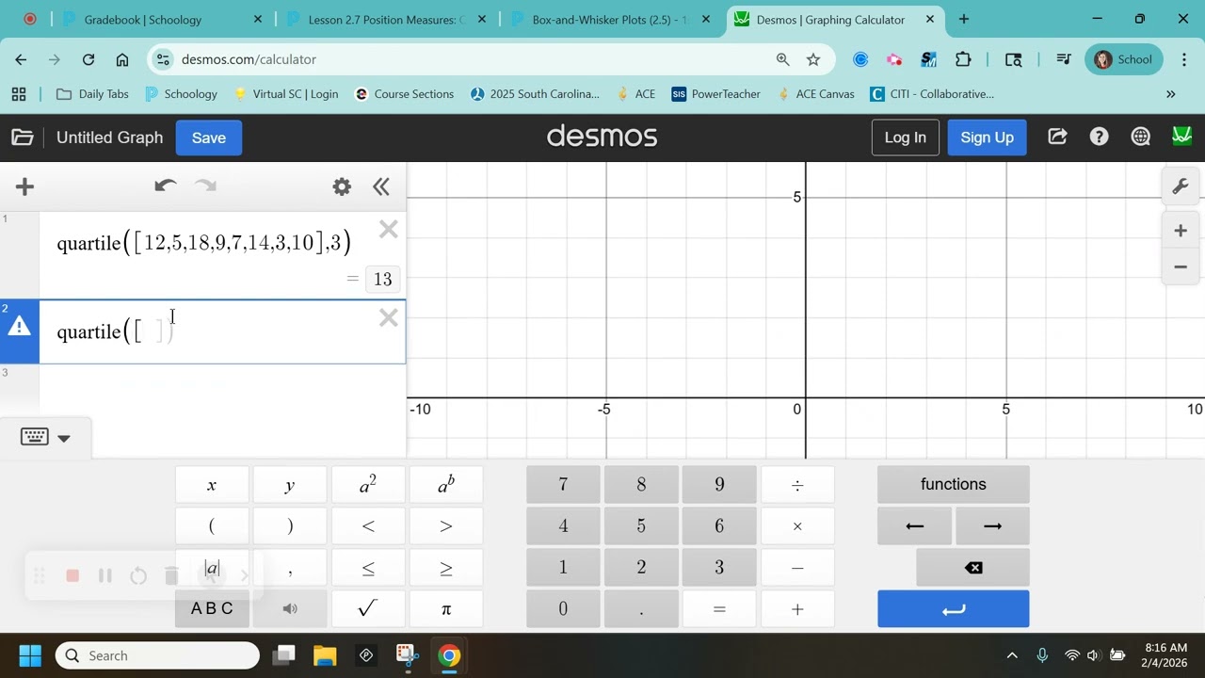Image resolution: width=1205 pixels, height=678 pixels.
Task: Collapse the expression list with double chevron
Action: [381, 186]
